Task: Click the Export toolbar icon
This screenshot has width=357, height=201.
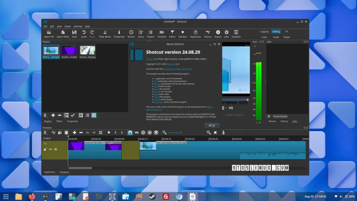Action: point(218,34)
